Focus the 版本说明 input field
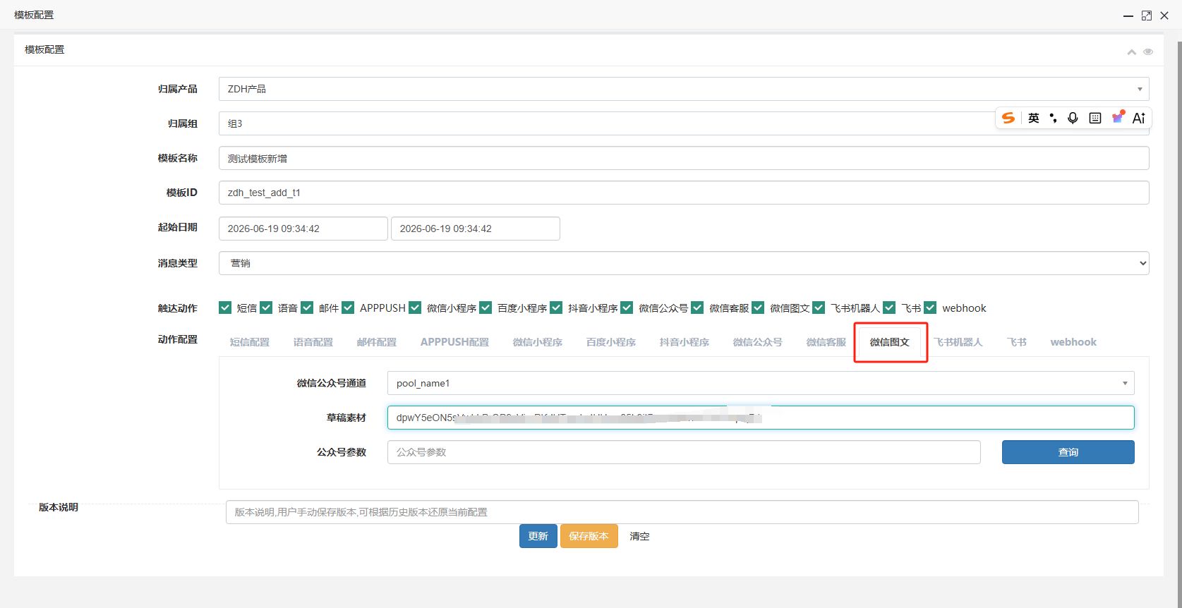The height and width of the screenshot is (608, 1182). pos(682,512)
